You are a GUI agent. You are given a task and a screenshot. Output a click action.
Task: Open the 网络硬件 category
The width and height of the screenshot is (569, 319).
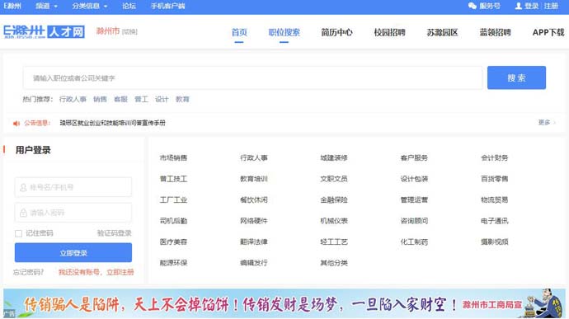[x=254, y=221]
